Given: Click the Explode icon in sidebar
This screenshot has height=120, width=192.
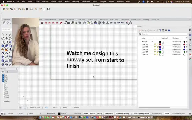Looking at the screenshot, I should 6,50.
